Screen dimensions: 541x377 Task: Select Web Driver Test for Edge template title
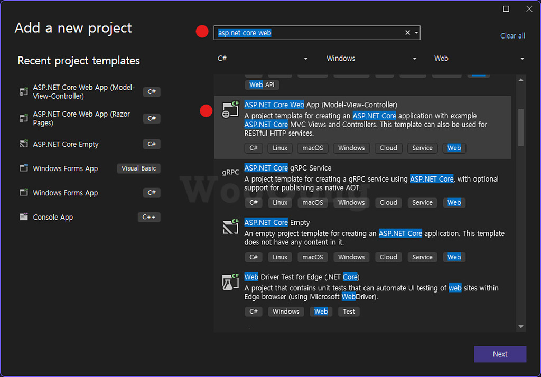point(302,277)
